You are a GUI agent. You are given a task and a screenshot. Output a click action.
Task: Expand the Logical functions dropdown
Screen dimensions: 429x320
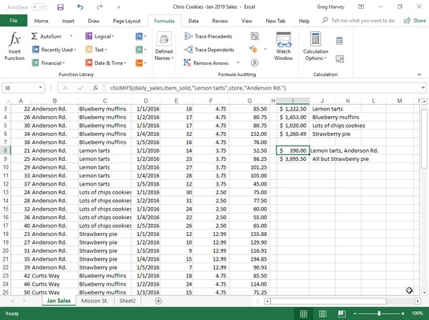[x=100, y=36]
